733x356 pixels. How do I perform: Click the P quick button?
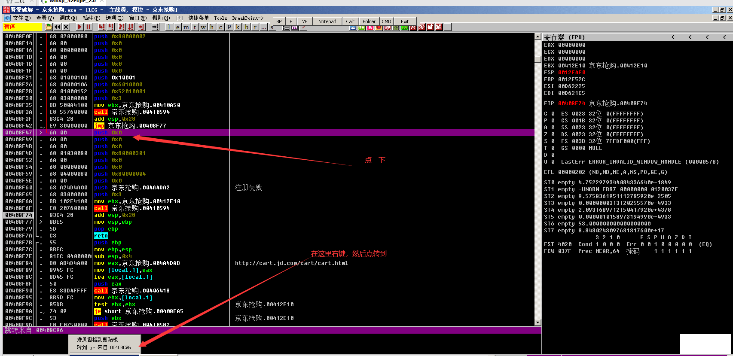pyautogui.click(x=291, y=21)
